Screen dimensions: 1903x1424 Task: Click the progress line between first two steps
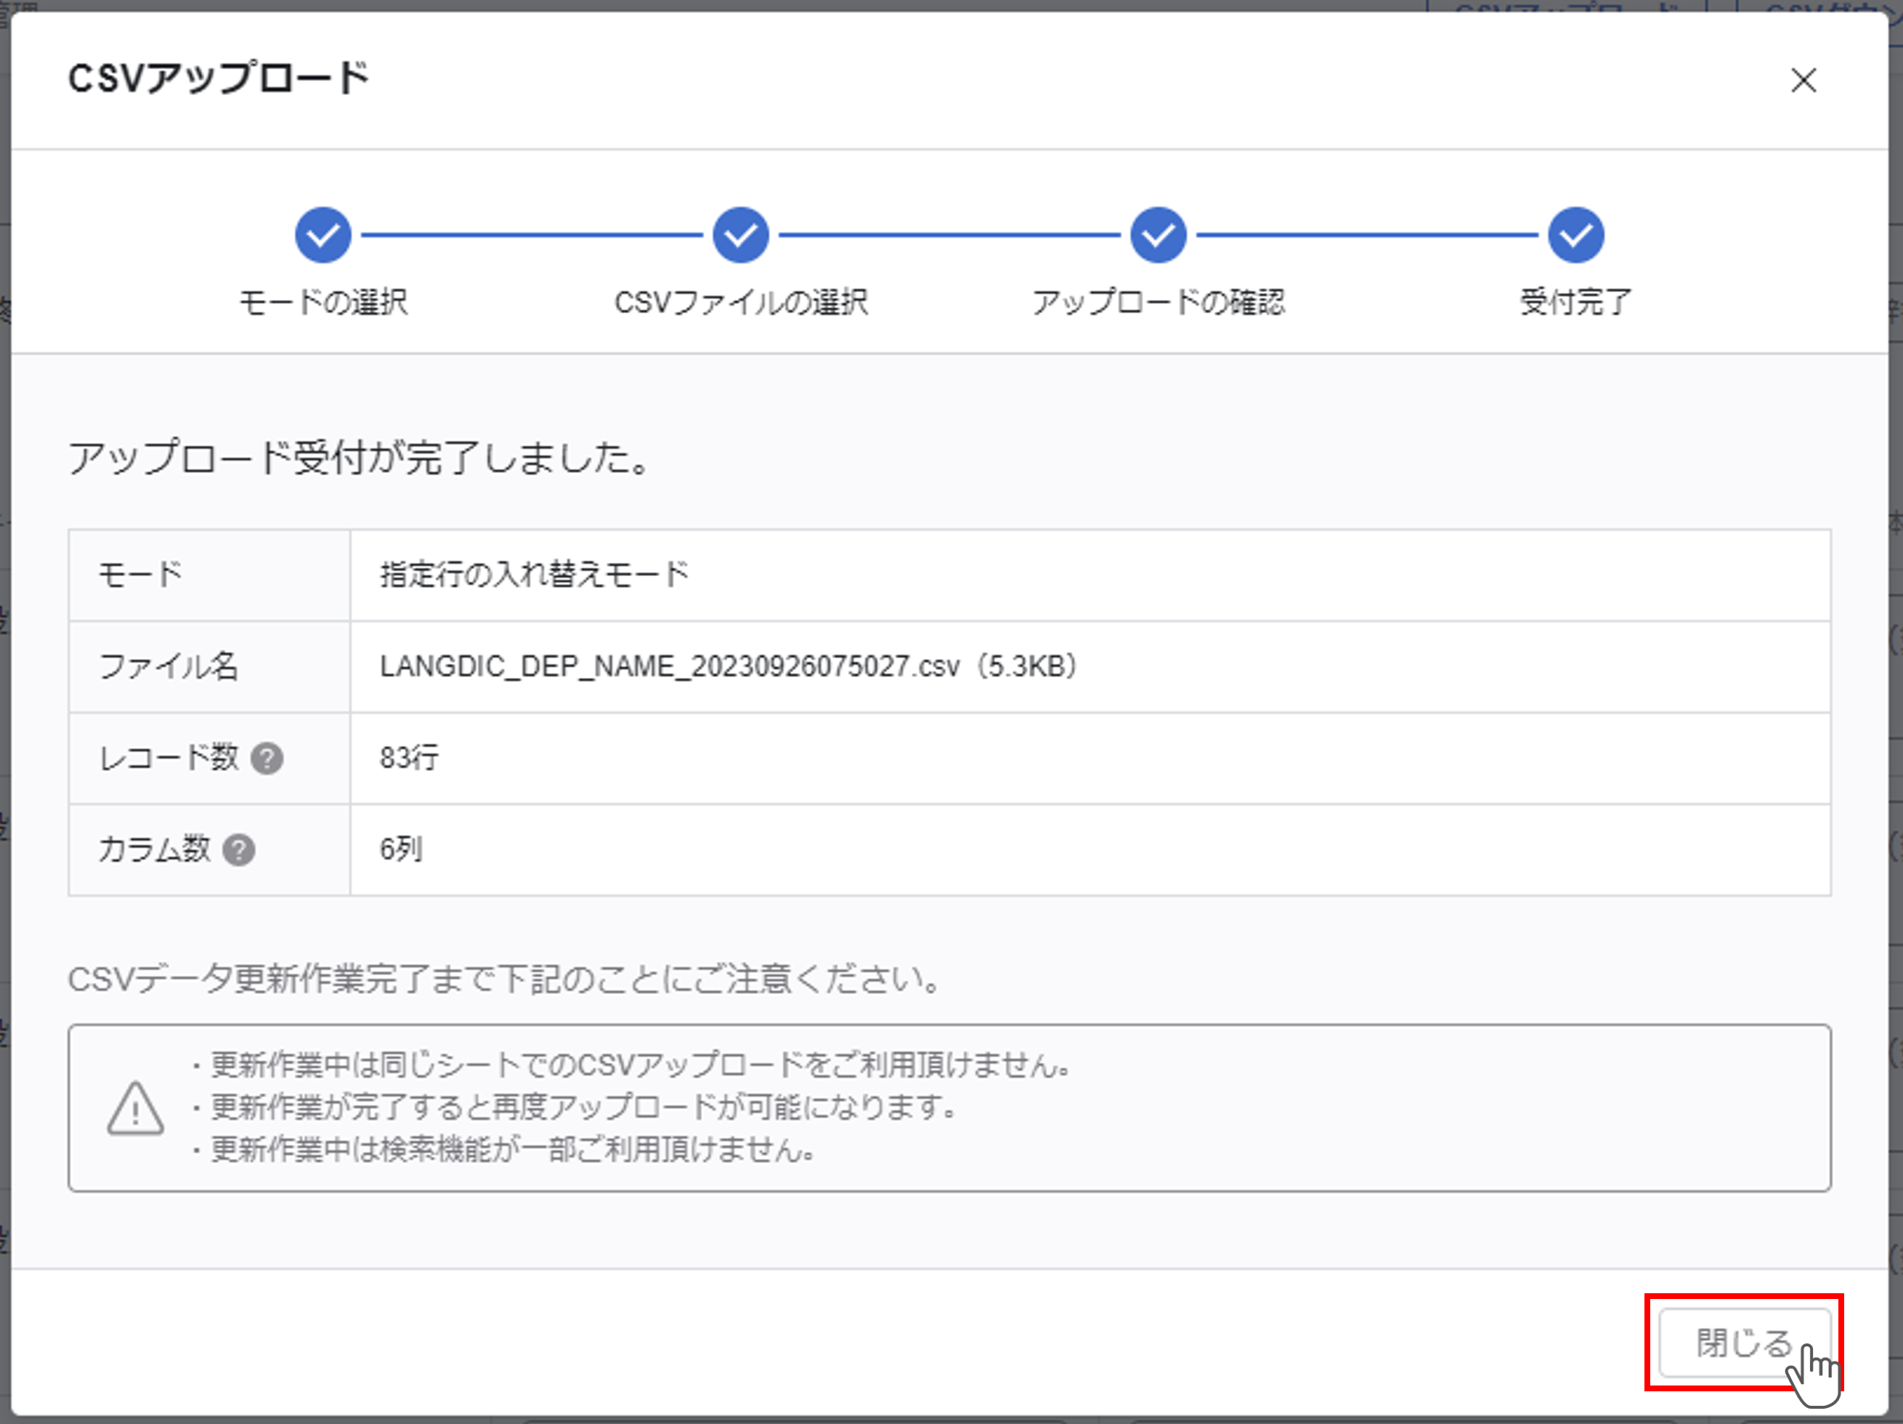532,234
